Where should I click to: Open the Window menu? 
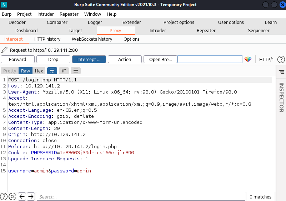pyautogui.click(x=93, y=14)
